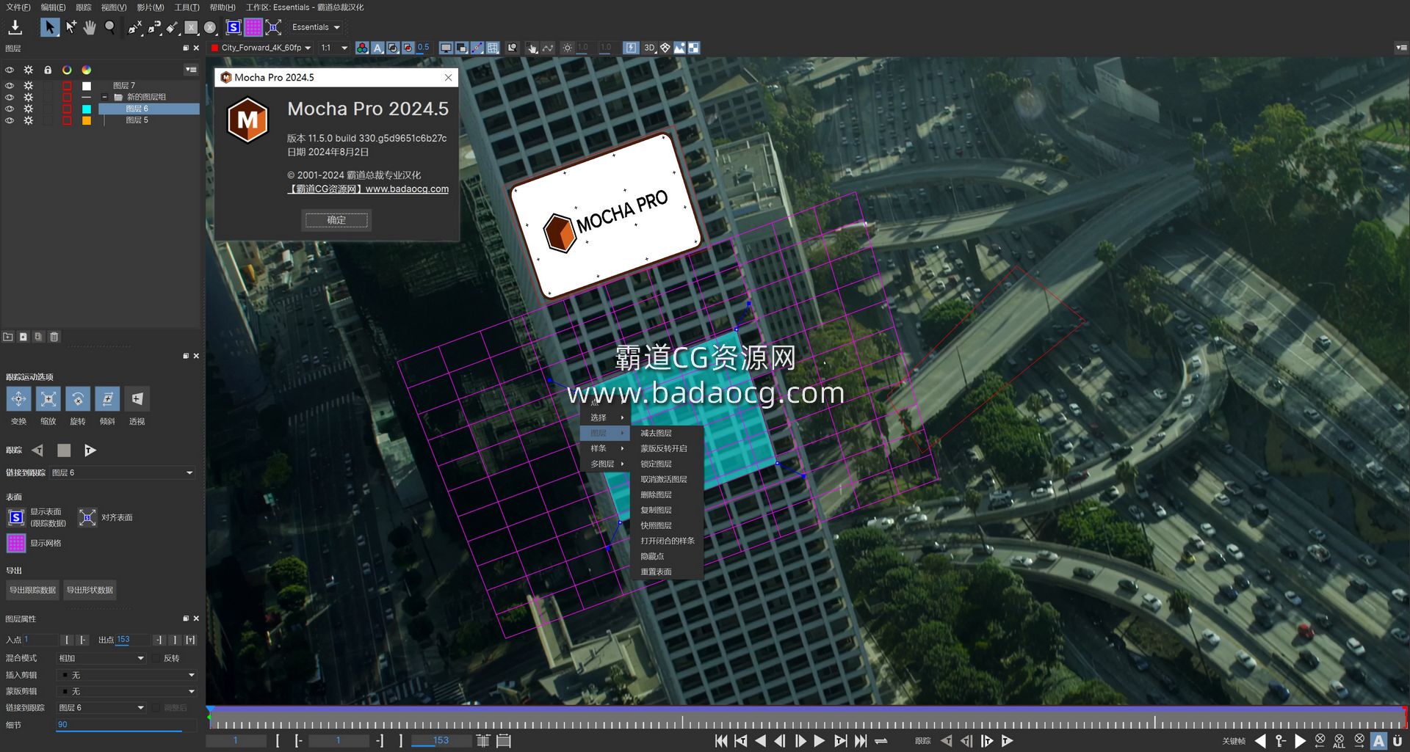The height and width of the screenshot is (752, 1410).
Task: Toggle the 旋转 rotation tracking option
Action: pyautogui.click(x=78, y=399)
